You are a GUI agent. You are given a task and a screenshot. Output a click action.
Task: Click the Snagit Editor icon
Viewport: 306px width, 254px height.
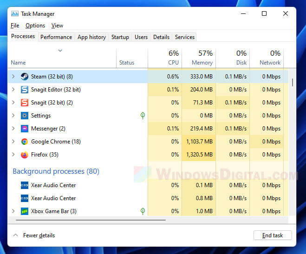click(x=25, y=90)
